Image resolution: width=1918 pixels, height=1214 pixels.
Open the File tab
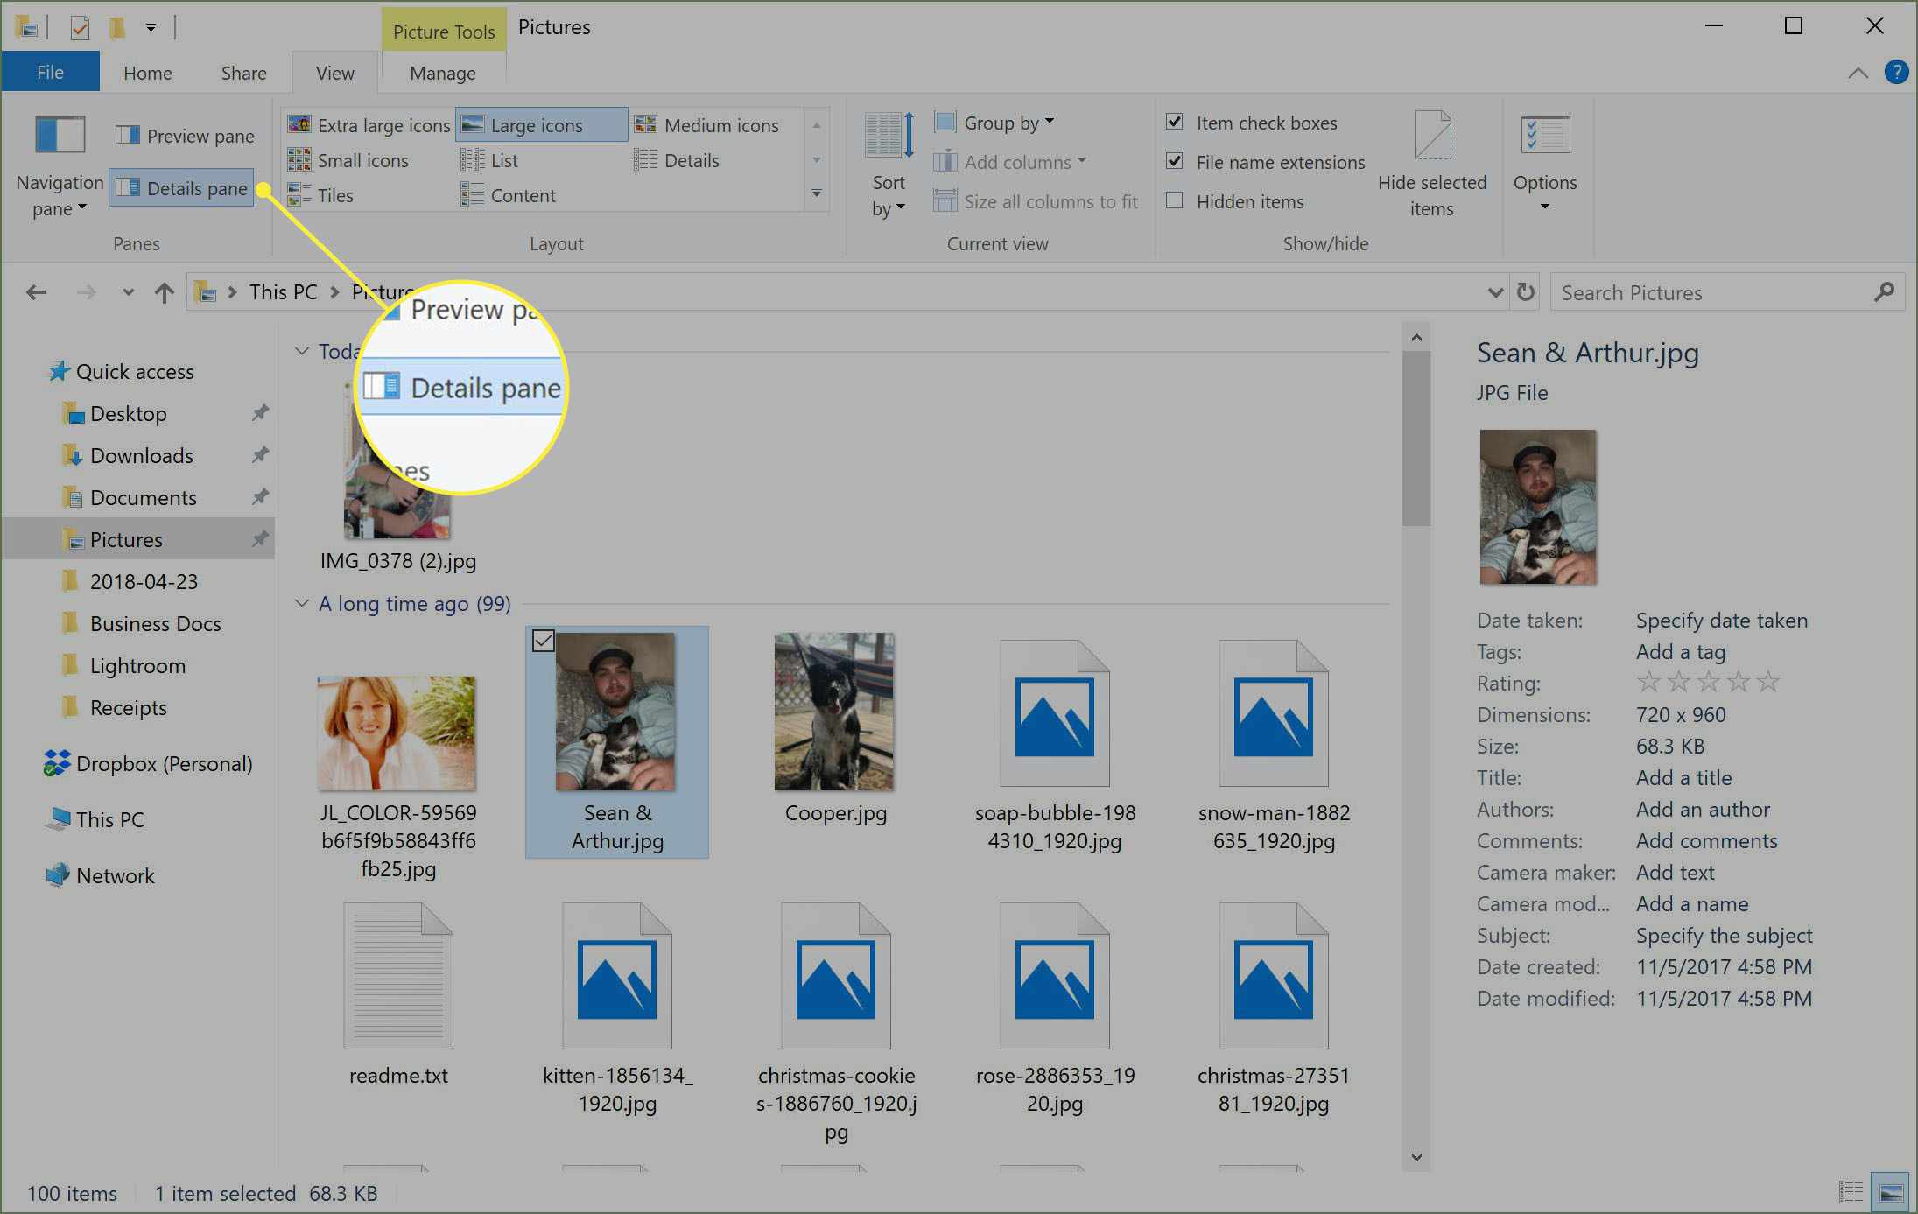(50, 72)
